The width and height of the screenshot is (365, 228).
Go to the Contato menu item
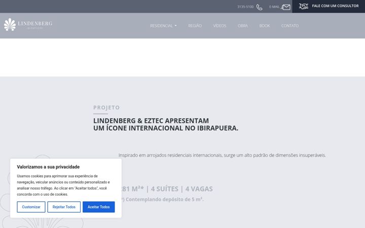click(290, 26)
